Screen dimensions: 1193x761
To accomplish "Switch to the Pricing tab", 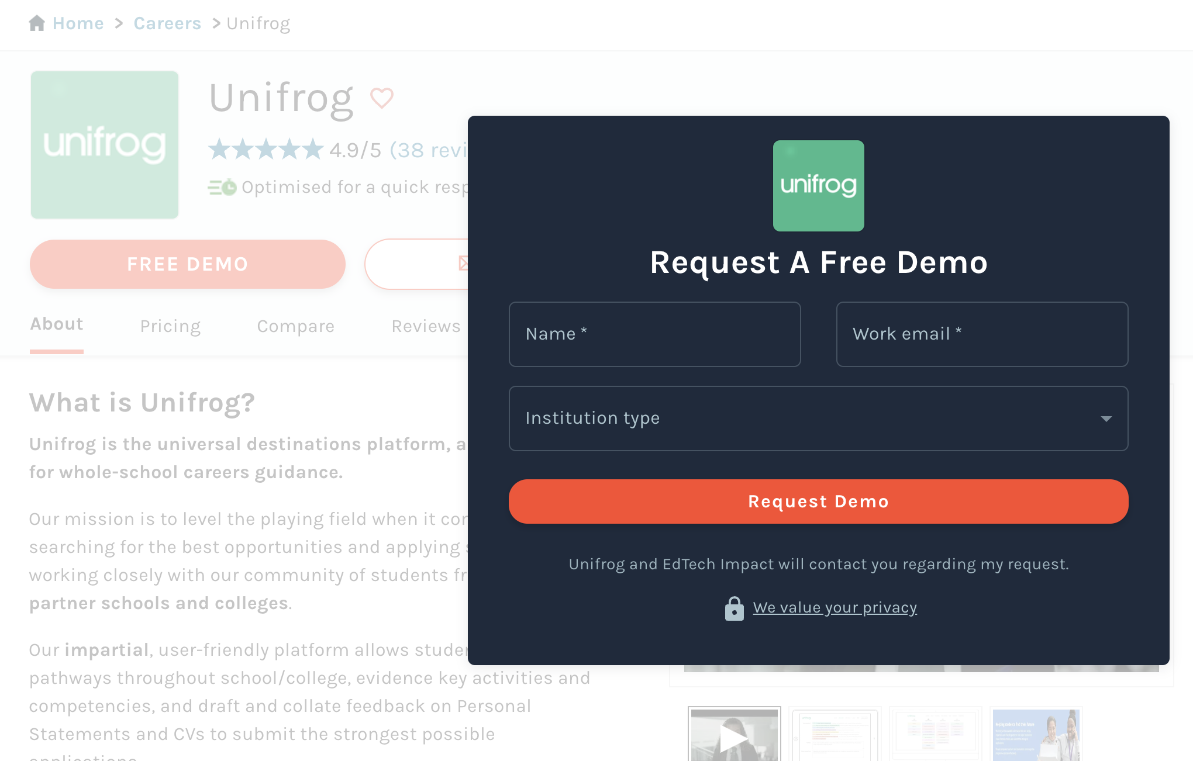I will (x=170, y=326).
